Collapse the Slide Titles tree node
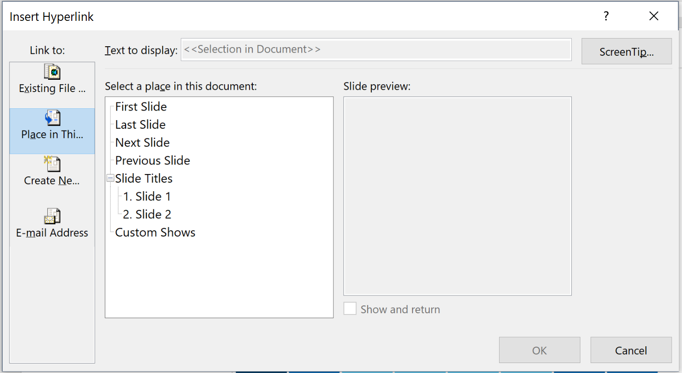The image size is (682, 373). 110,178
